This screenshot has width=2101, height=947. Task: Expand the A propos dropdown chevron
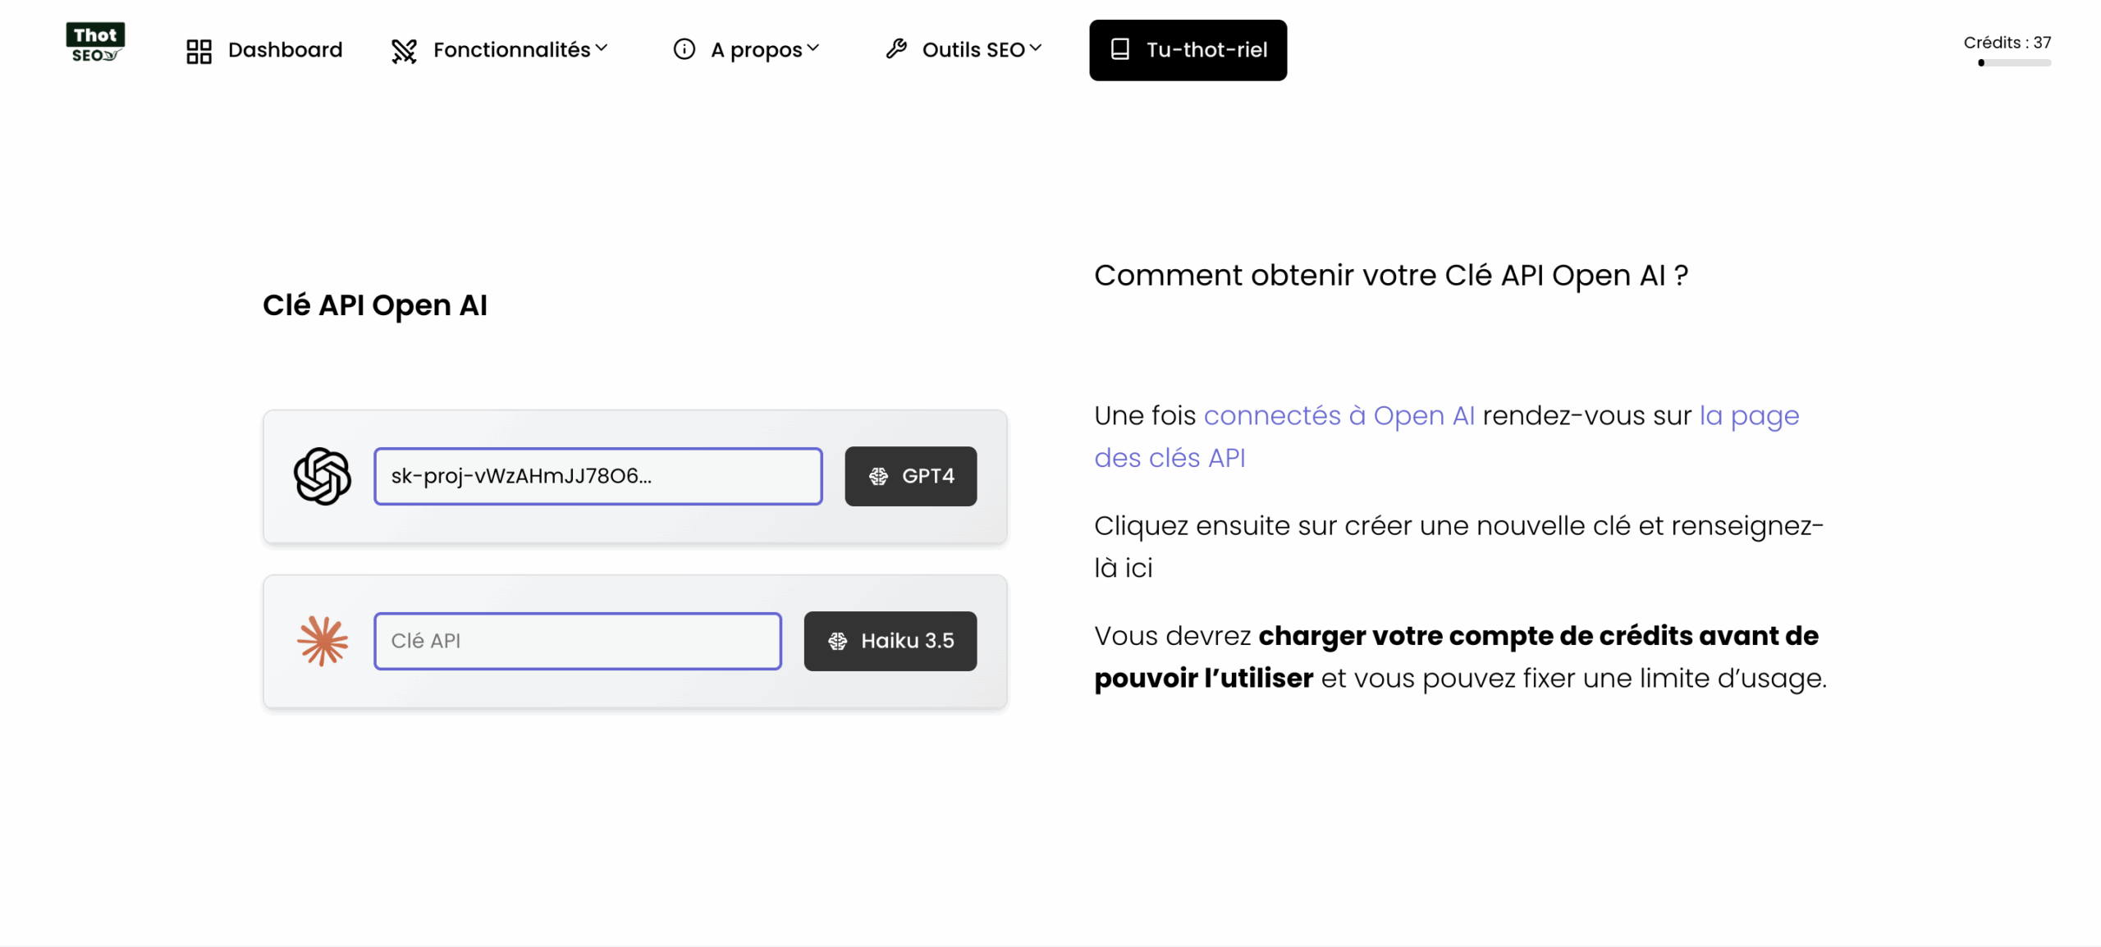(x=813, y=48)
